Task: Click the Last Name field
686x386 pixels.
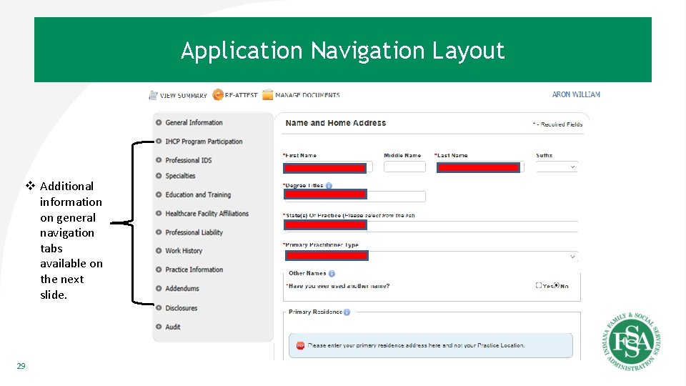Action: [x=480, y=167]
